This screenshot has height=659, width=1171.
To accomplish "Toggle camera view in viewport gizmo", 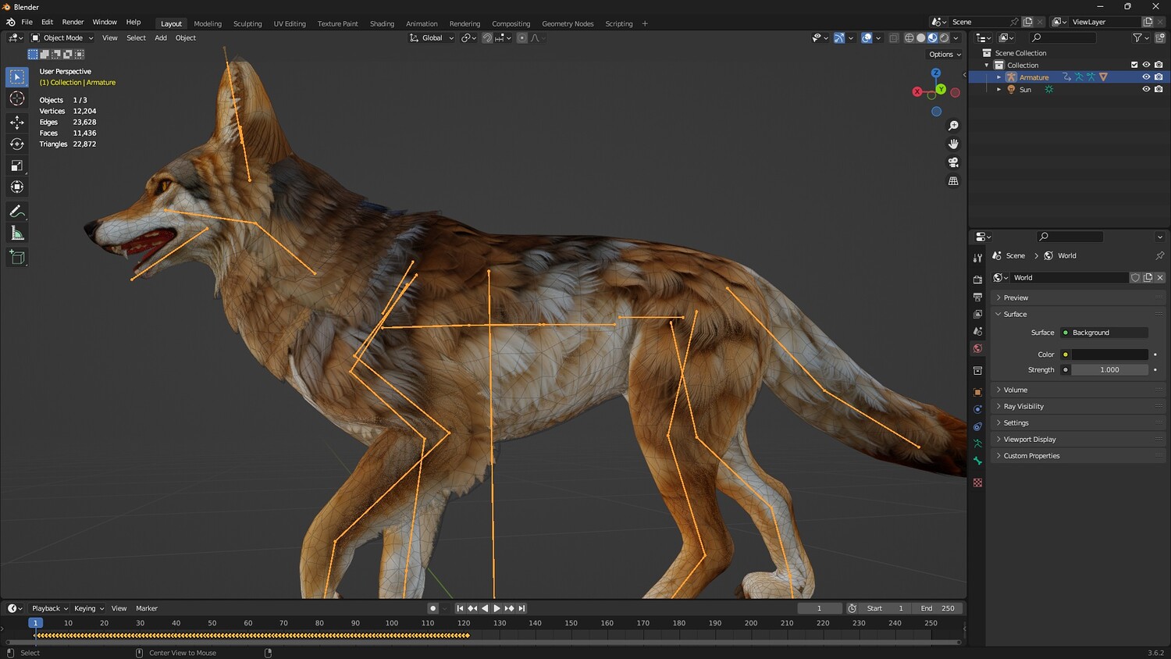I will coord(953,162).
